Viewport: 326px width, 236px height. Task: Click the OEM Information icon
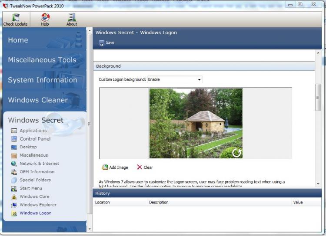pyautogui.click(x=14, y=172)
